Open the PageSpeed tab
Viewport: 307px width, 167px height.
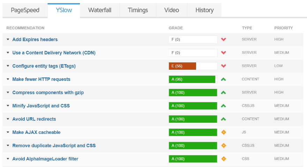pyautogui.click(x=25, y=10)
